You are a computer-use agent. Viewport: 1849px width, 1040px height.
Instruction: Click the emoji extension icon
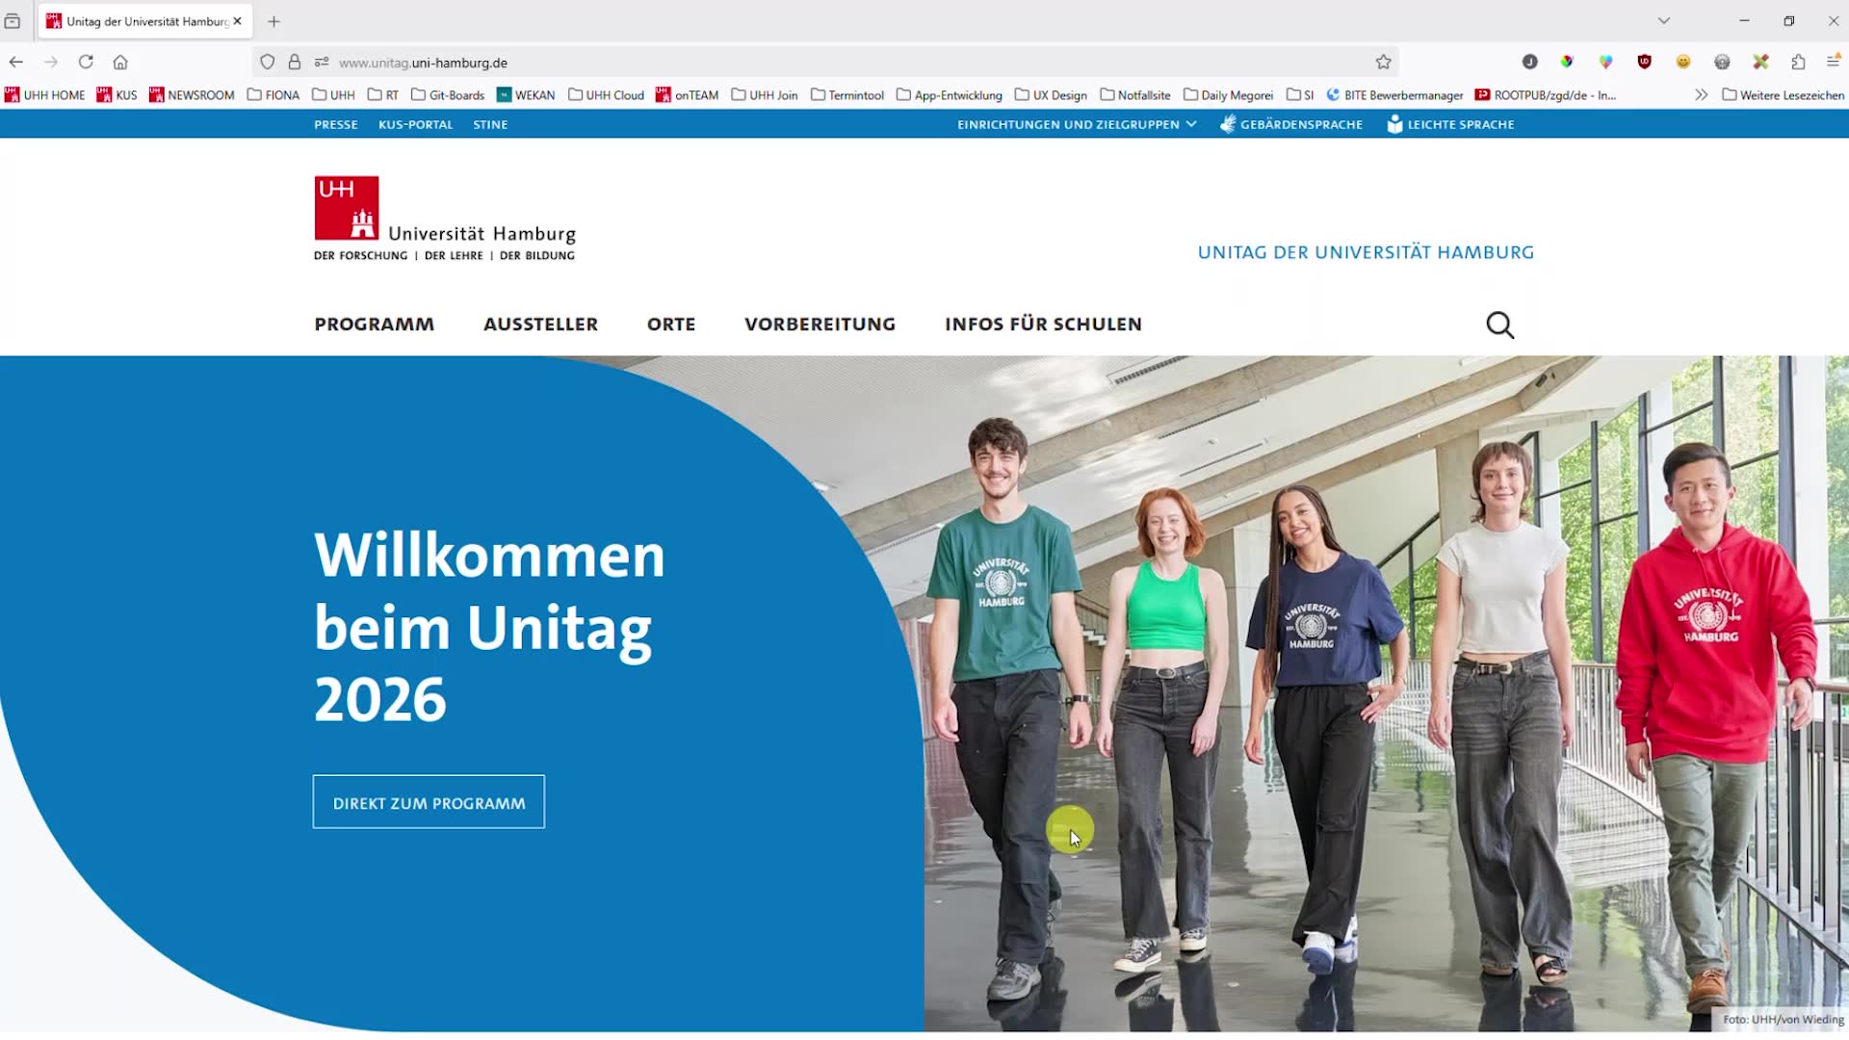(x=1683, y=61)
